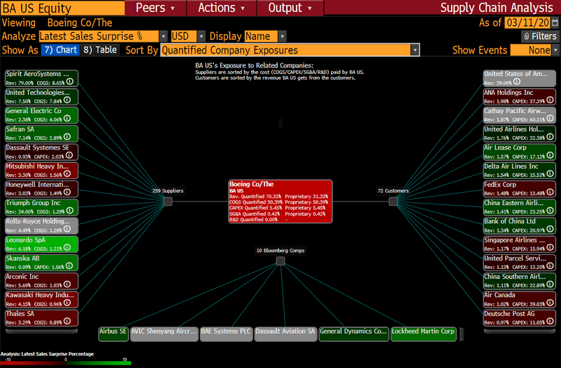Open info icon on Spirit AeroSystems card

(70, 81)
